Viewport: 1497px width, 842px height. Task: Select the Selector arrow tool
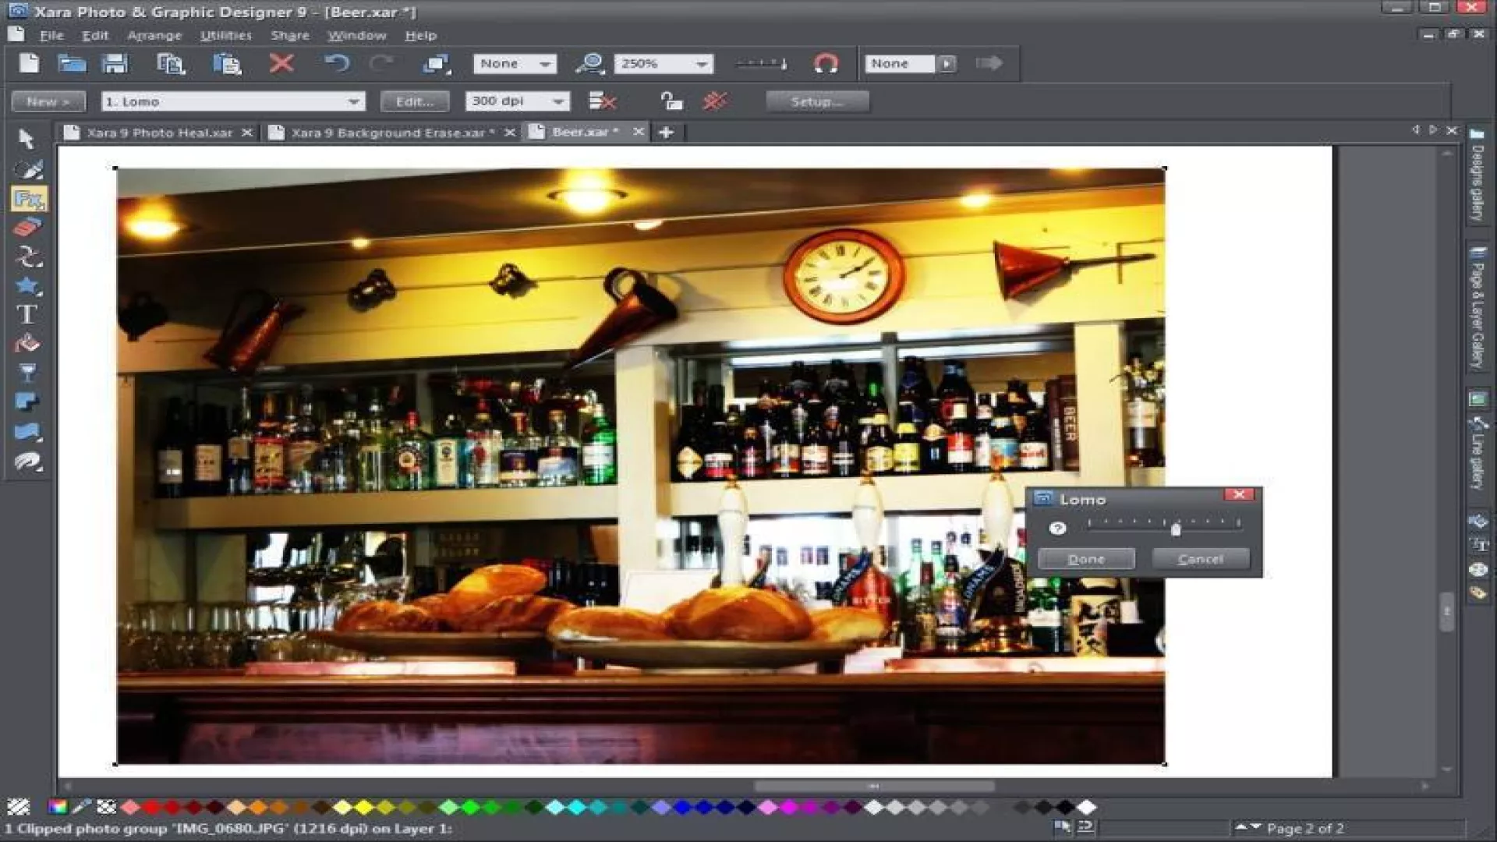27,139
